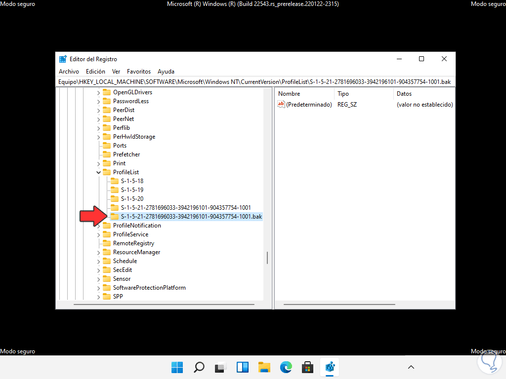Select the Prefetcher folder icon
Screen dimensions: 506x379
pyautogui.click(x=107, y=154)
